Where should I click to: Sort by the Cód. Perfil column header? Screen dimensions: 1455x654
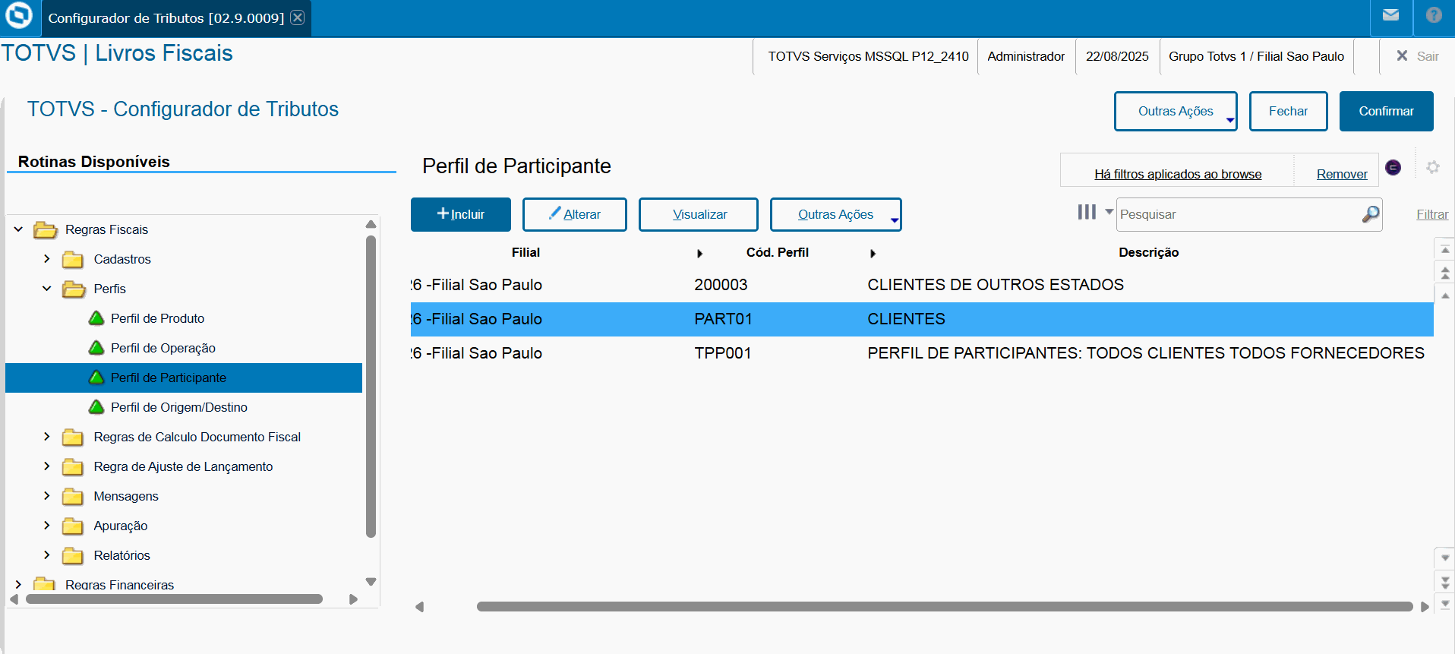pos(777,252)
